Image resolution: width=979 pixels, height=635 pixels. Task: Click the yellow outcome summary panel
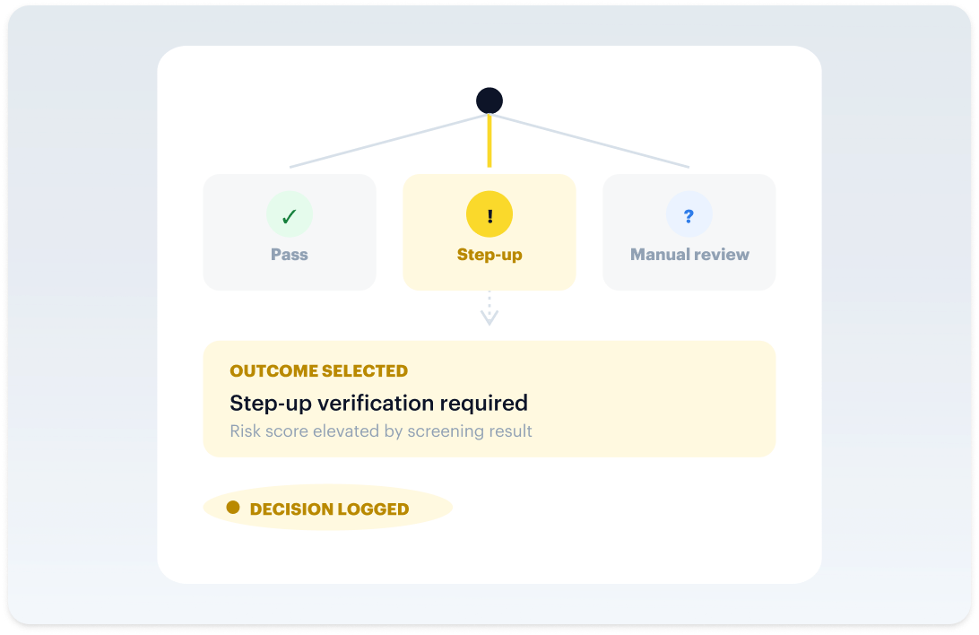point(489,399)
